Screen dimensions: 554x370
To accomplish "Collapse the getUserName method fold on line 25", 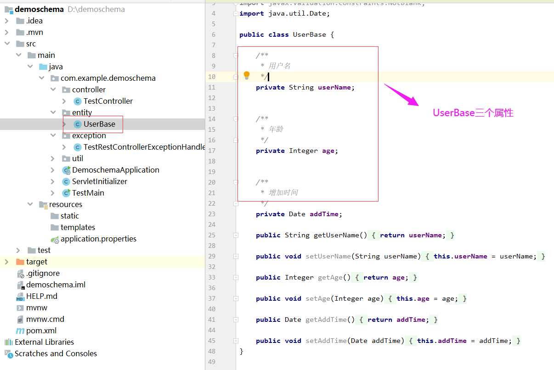I will coord(236,235).
